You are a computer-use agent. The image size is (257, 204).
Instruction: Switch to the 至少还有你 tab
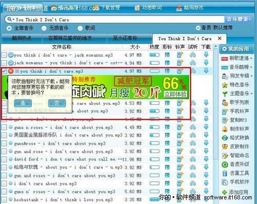coord(130,38)
